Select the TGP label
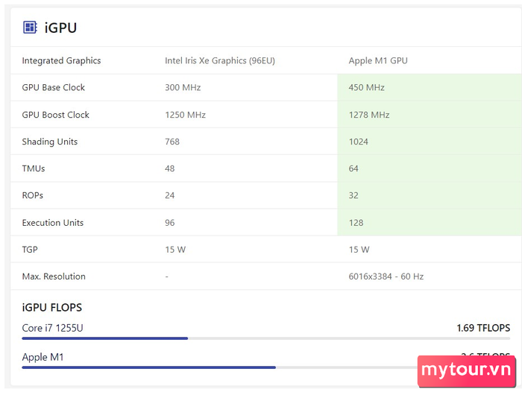522x395 pixels. pos(30,250)
